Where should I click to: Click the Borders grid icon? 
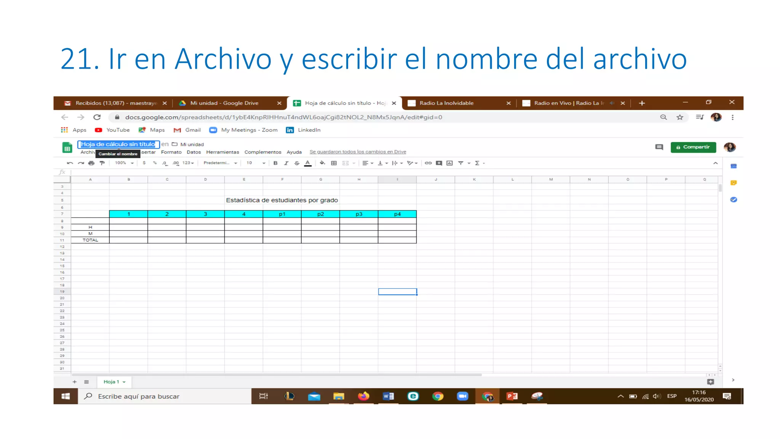coord(334,163)
